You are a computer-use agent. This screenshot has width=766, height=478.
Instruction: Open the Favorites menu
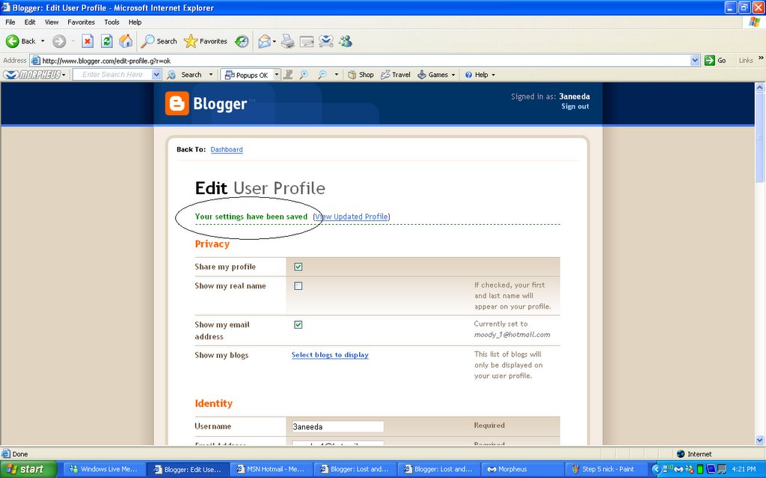[81, 22]
